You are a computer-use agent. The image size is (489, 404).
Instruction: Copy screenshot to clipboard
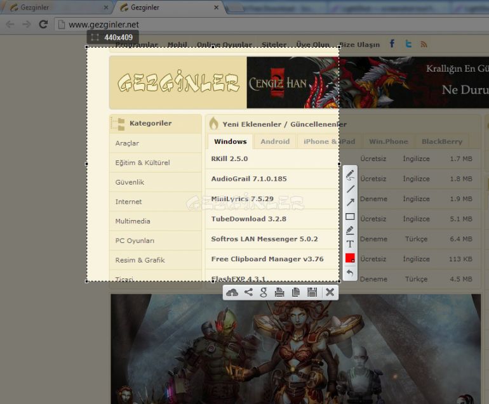click(x=296, y=292)
